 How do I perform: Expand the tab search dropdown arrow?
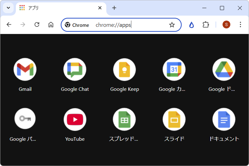coord(8,8)
